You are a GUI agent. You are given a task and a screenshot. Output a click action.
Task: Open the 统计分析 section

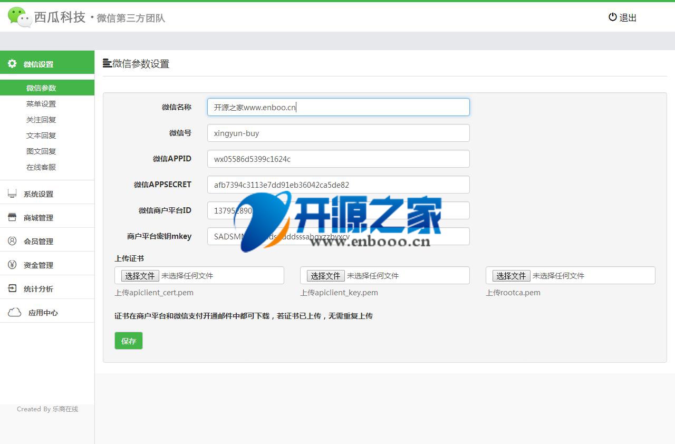click(47, 288)
